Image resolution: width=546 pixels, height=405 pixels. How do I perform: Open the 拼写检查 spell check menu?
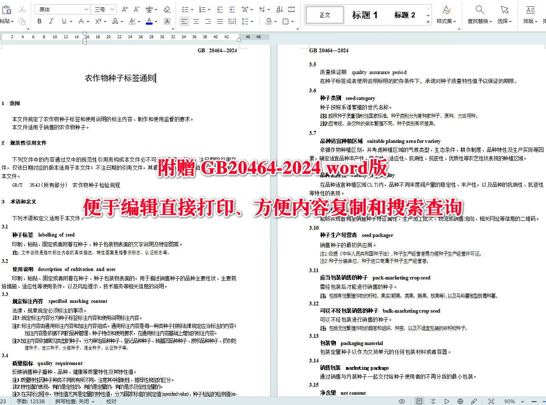(72, 401)
